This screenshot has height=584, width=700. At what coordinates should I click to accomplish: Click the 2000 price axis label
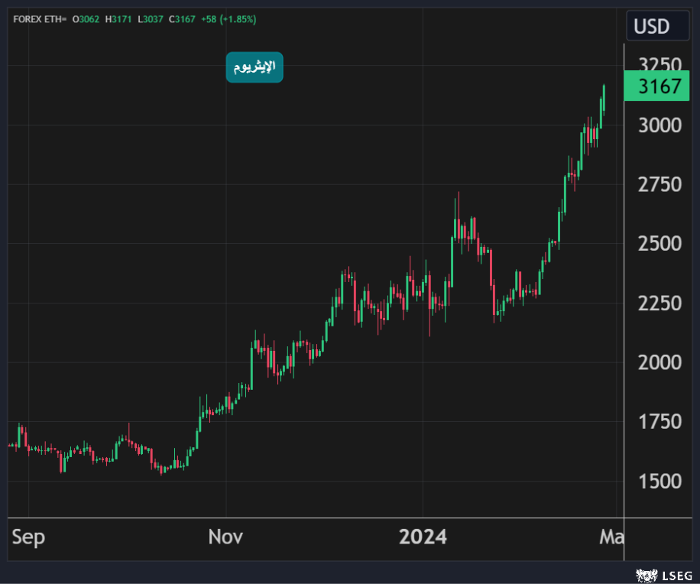(x=659, y=362)
